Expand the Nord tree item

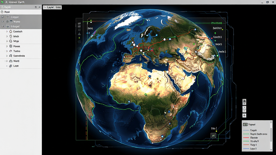pos(7,61)
